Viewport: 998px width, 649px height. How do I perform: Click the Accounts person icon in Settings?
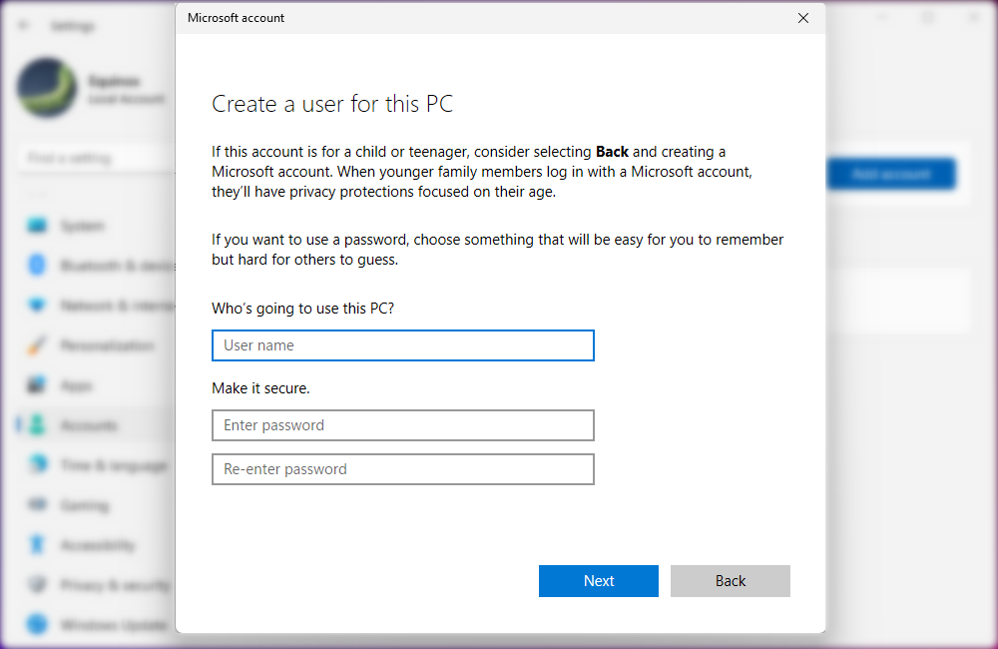[x=37, y=424]
